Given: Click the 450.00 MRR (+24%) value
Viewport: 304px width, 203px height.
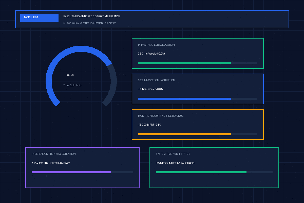Looking at the screenshot, I should coord(150,125).
